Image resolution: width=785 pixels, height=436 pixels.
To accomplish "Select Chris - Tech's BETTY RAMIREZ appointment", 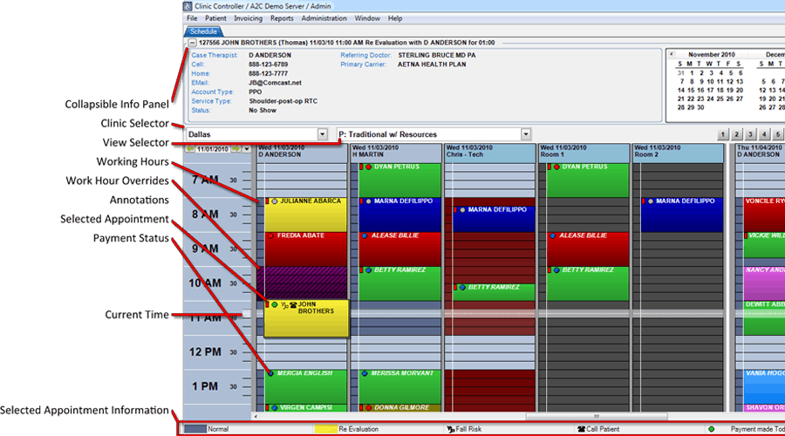I will pyautogui.click(x=494, y=292).
